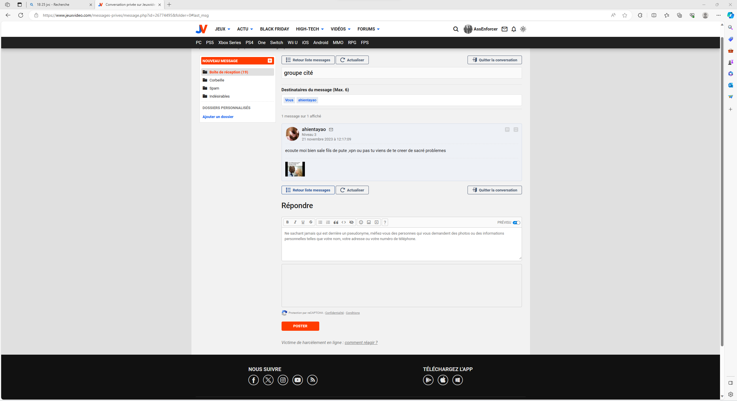
Task: Click Ajouter un dossier link
Action: pyautogui.click(x=218, y=117)
